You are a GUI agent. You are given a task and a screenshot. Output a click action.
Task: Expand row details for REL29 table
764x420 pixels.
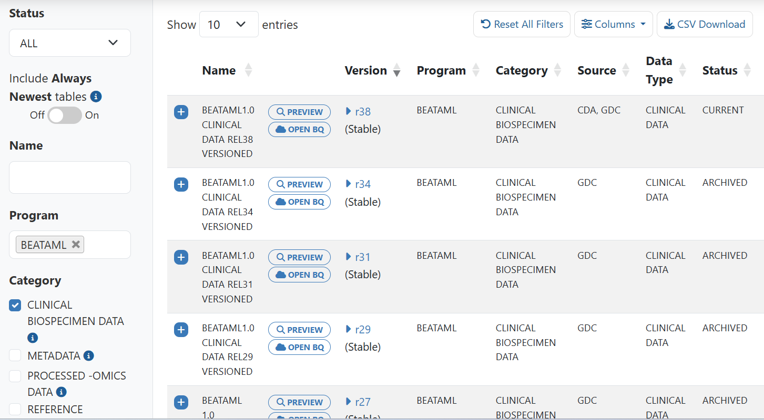click(x=181, y=330)
